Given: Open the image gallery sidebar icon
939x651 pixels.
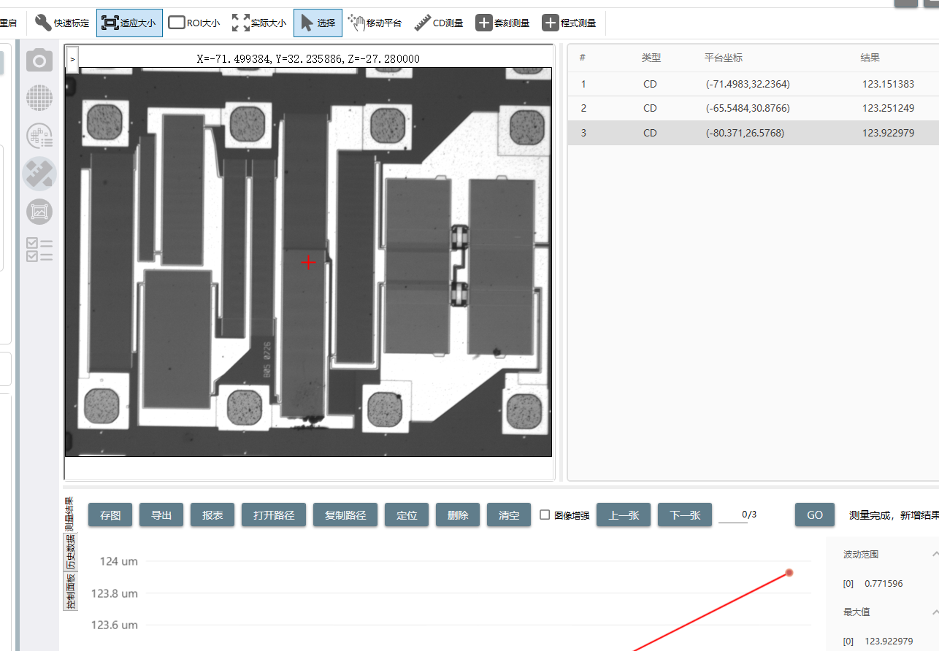Looking at the screenshot, I should (x=39, y=212).
